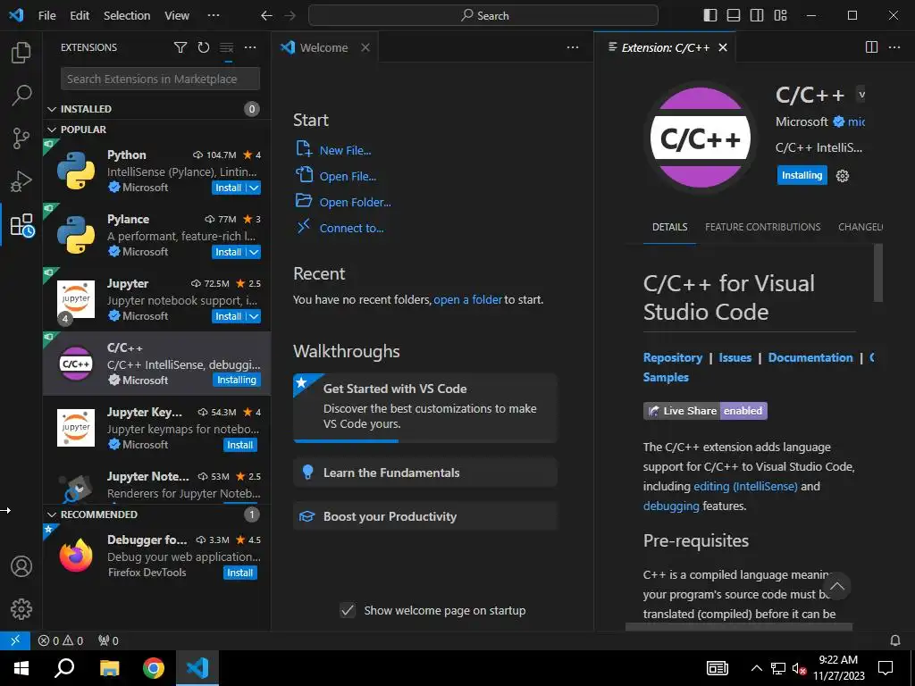Toggle bottom panel layout icon
This screenshot has width=915, height=686.
(x=734, y=15)
